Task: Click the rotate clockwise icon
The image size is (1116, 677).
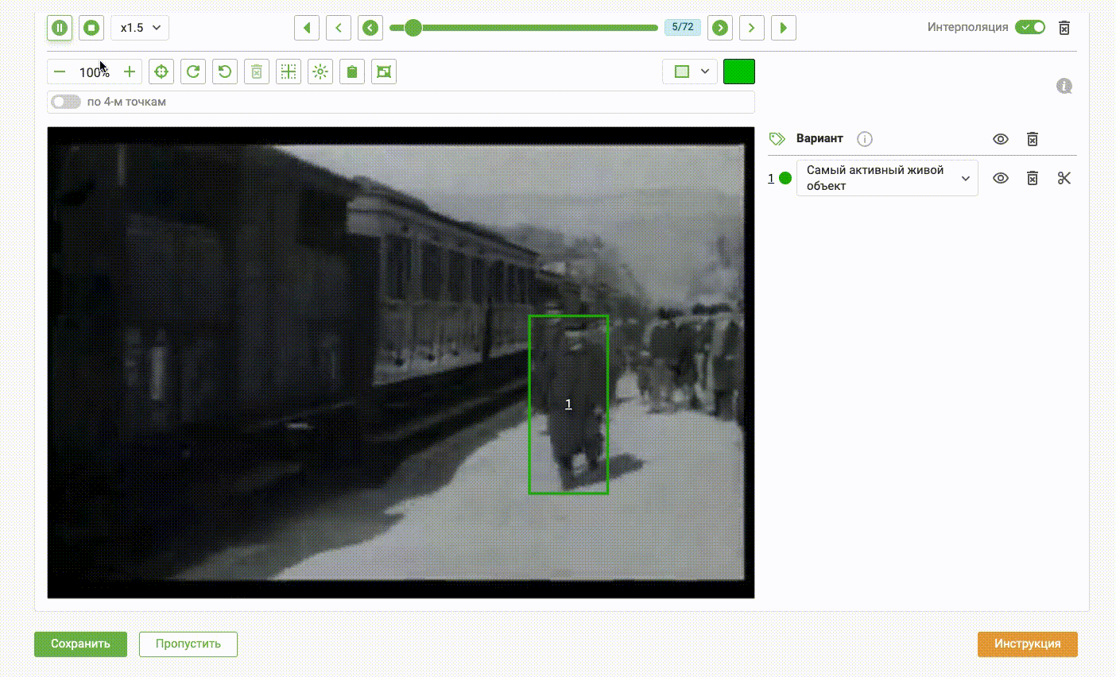Action: coord(193,72)
